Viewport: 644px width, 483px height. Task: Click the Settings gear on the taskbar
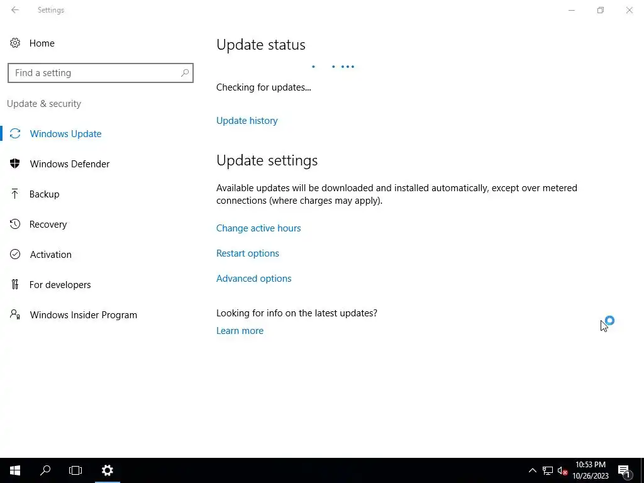[107, 470]
